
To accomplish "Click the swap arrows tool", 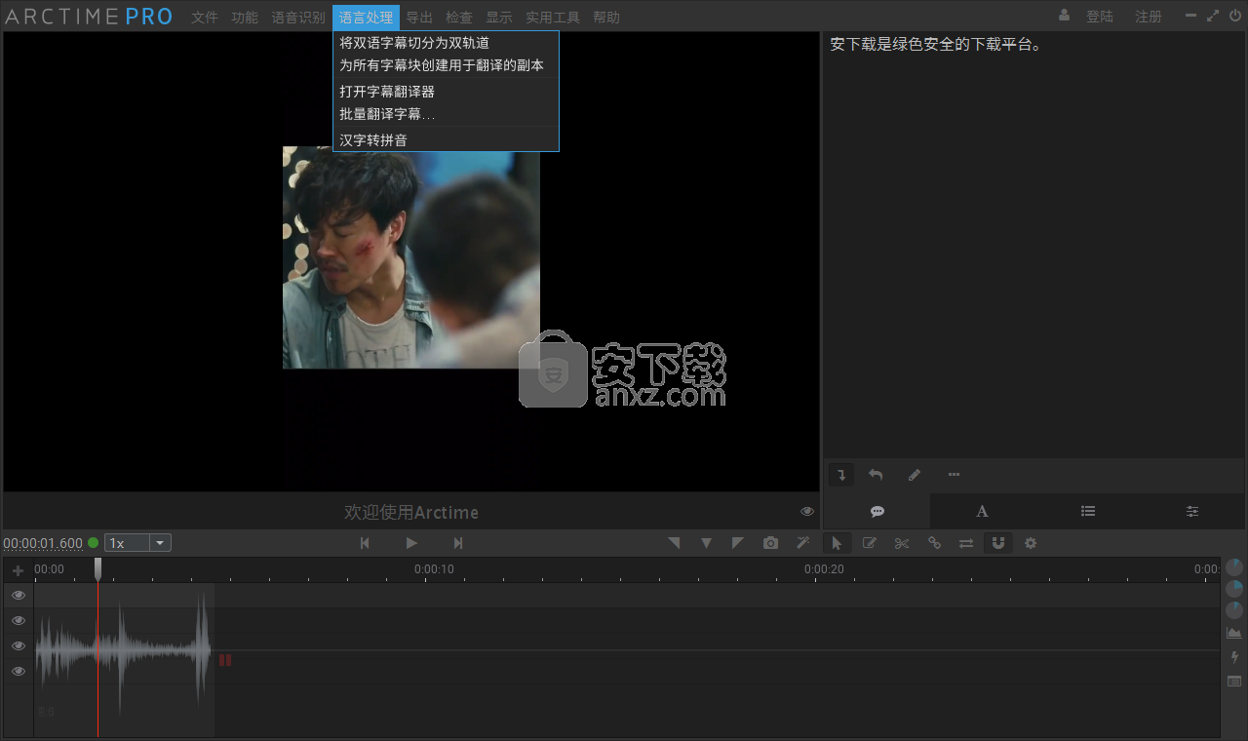I will [966, 543].
